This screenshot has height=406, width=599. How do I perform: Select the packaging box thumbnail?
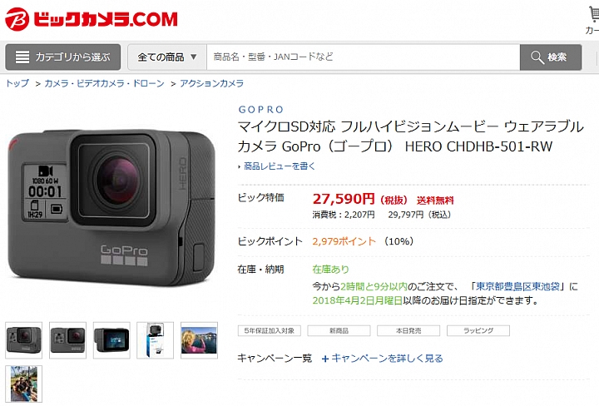(x=155, y=340)
